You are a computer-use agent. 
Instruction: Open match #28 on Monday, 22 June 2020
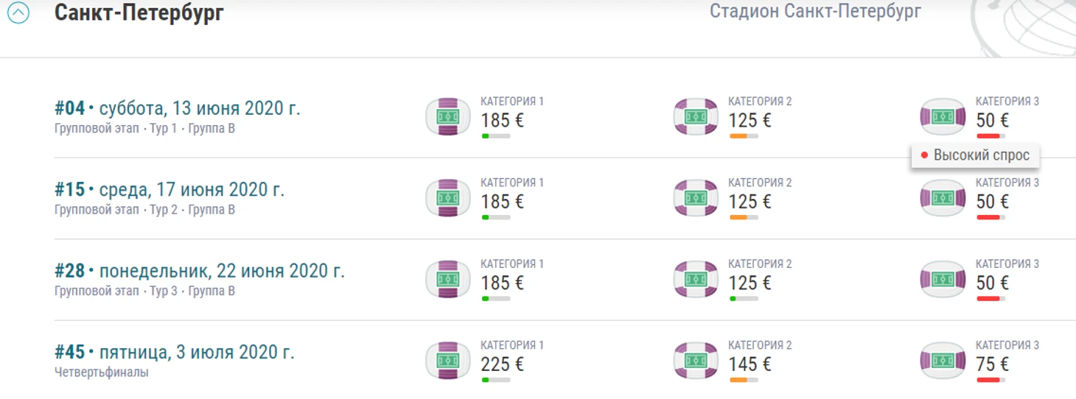200,271
